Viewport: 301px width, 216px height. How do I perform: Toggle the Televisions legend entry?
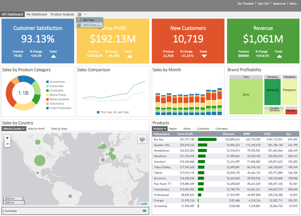point(55,104)
